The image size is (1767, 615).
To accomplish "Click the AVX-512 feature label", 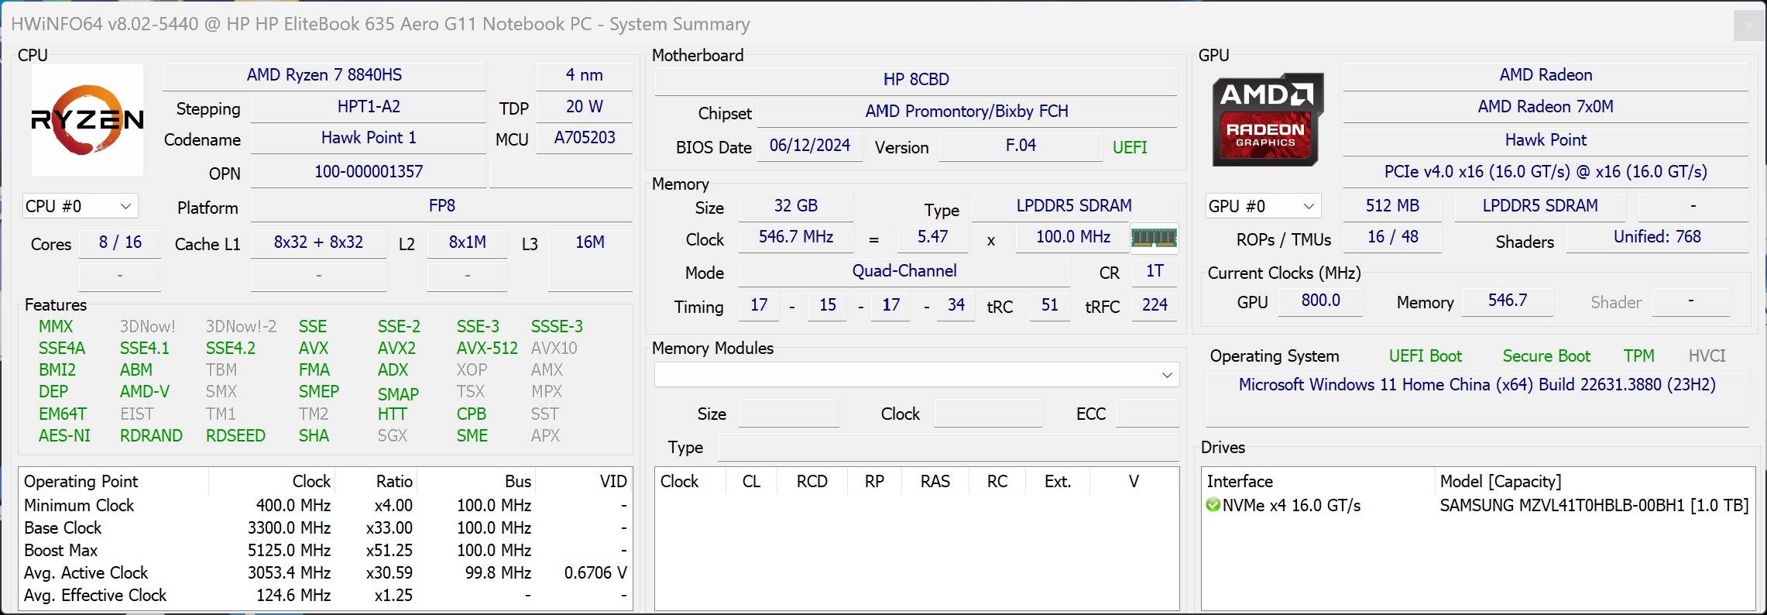I will coord(486,349).
